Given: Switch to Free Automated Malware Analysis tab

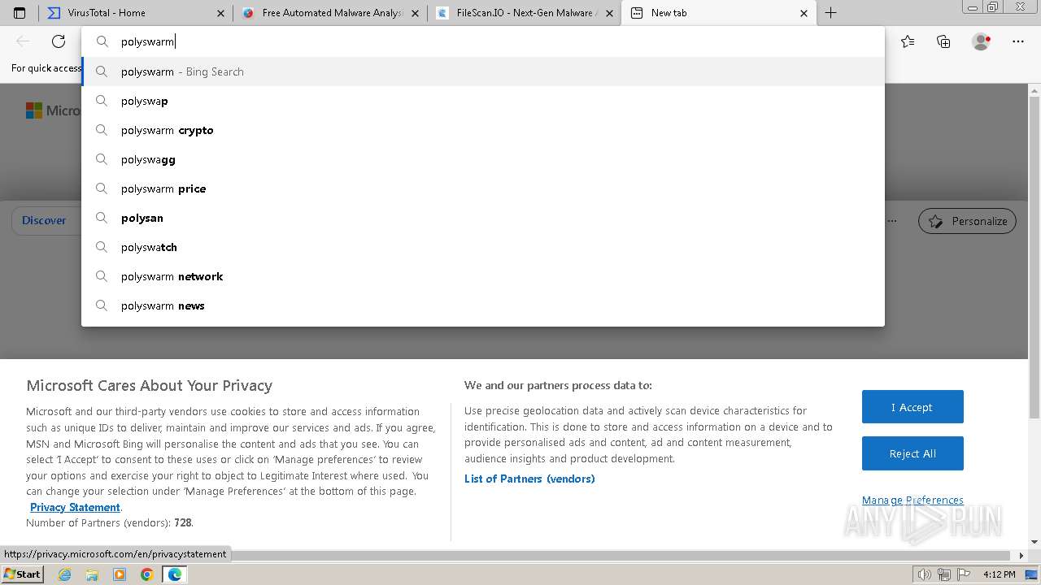Looking at the screenshot, I should 330,13.
